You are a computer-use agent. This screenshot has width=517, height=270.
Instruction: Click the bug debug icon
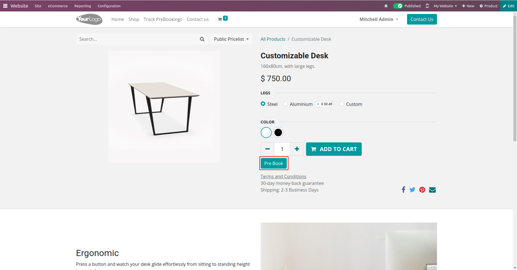[386, 6]
